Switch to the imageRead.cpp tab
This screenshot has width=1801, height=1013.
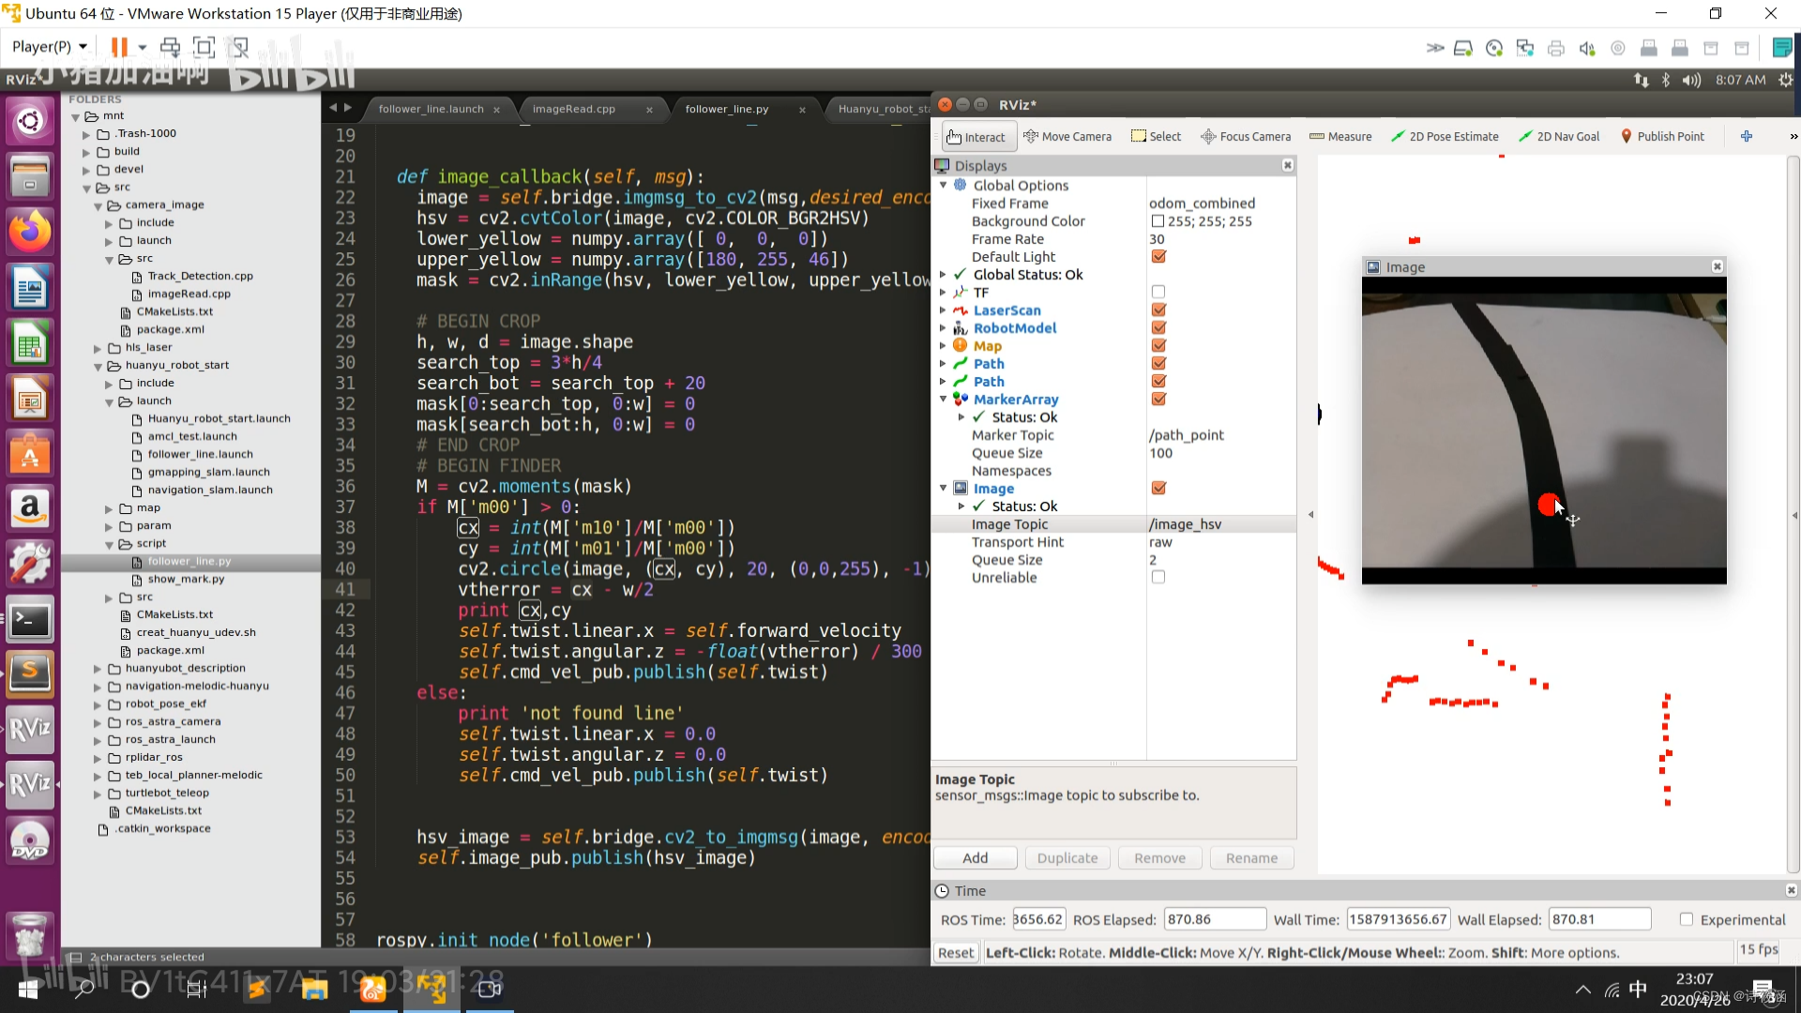click(574, 110)
